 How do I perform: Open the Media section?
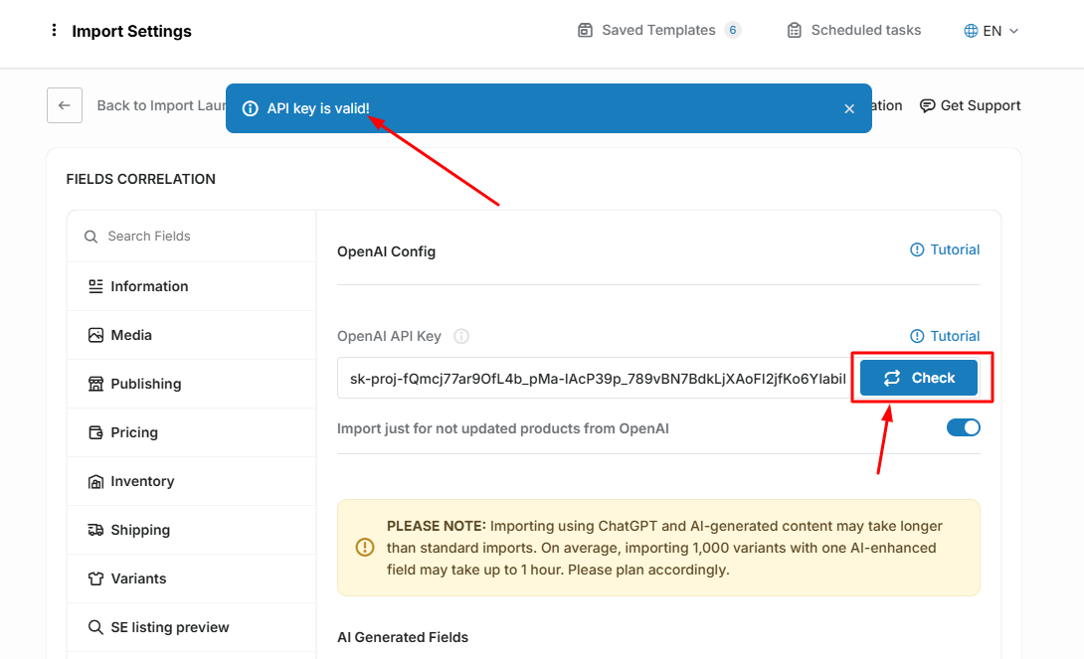[192, 335]
